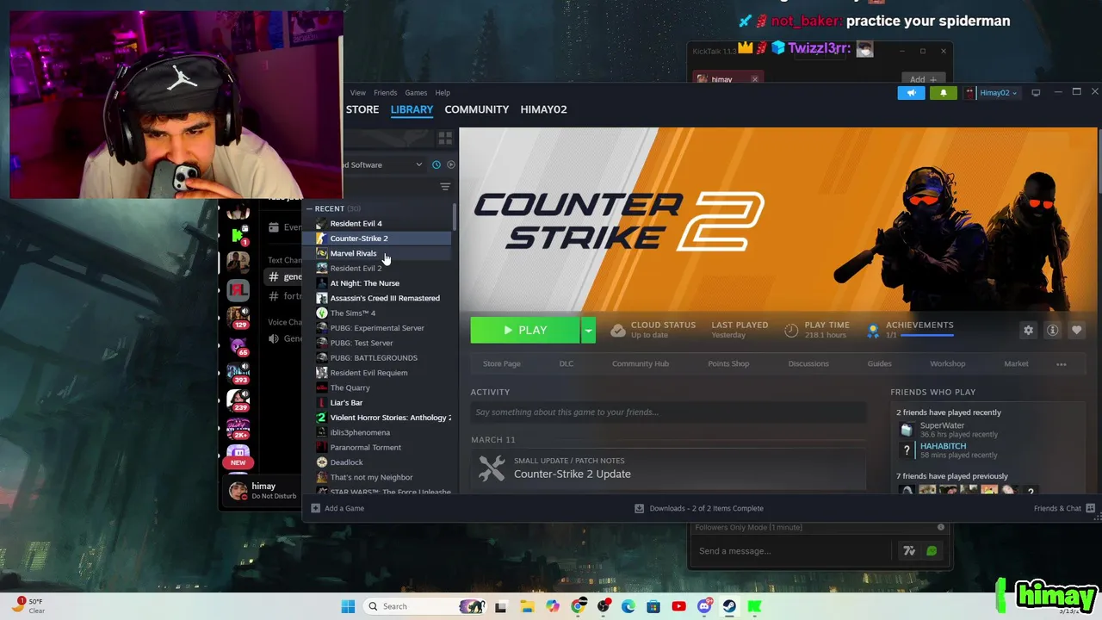
Task: Open the Friends menu in Steam
Action: tap(385, 93)
